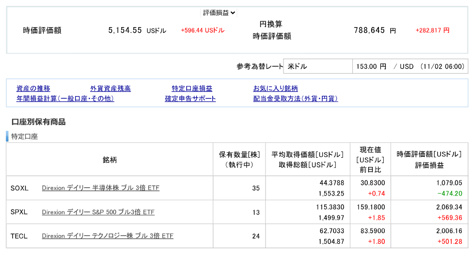Screen dimensions: 472x256
Task: Click the 参考為替レート label
Action: pyautogui.click(x=260, y=66)
